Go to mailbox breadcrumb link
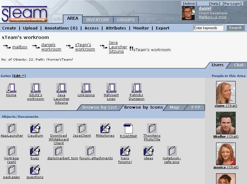Screen dimensions: 247x184 (20, 47)
